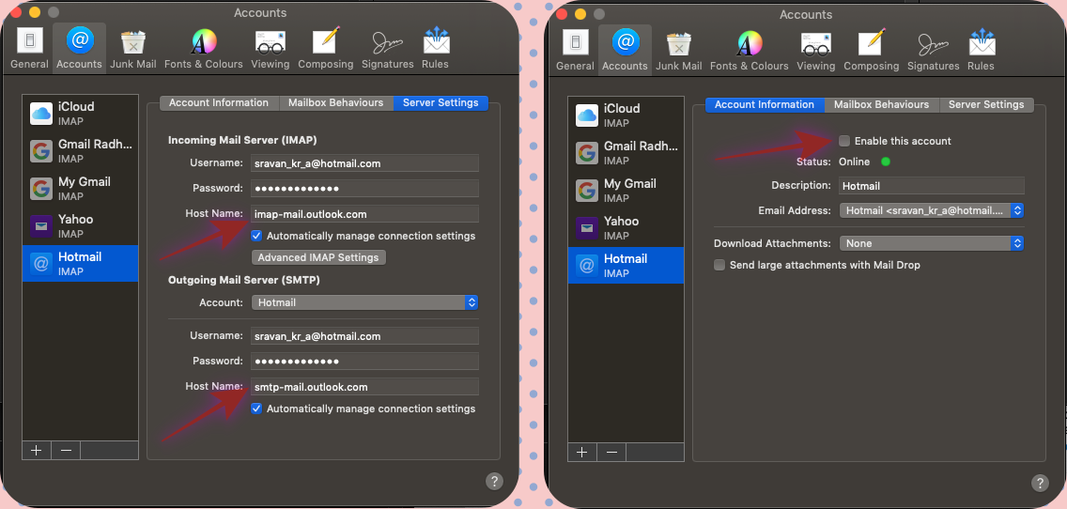Select iCloud account in left window list

tap(80, 113)
